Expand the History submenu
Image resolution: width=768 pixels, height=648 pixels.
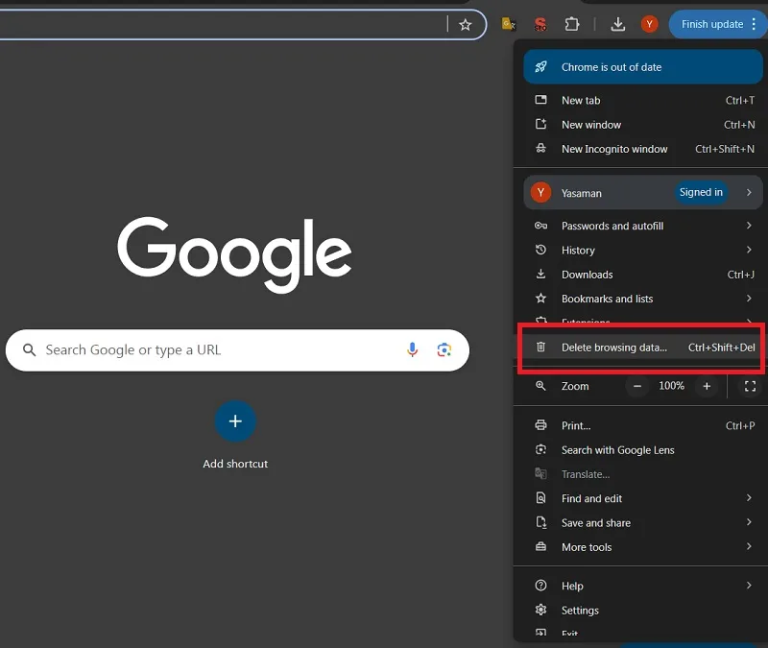pos(642,250)
